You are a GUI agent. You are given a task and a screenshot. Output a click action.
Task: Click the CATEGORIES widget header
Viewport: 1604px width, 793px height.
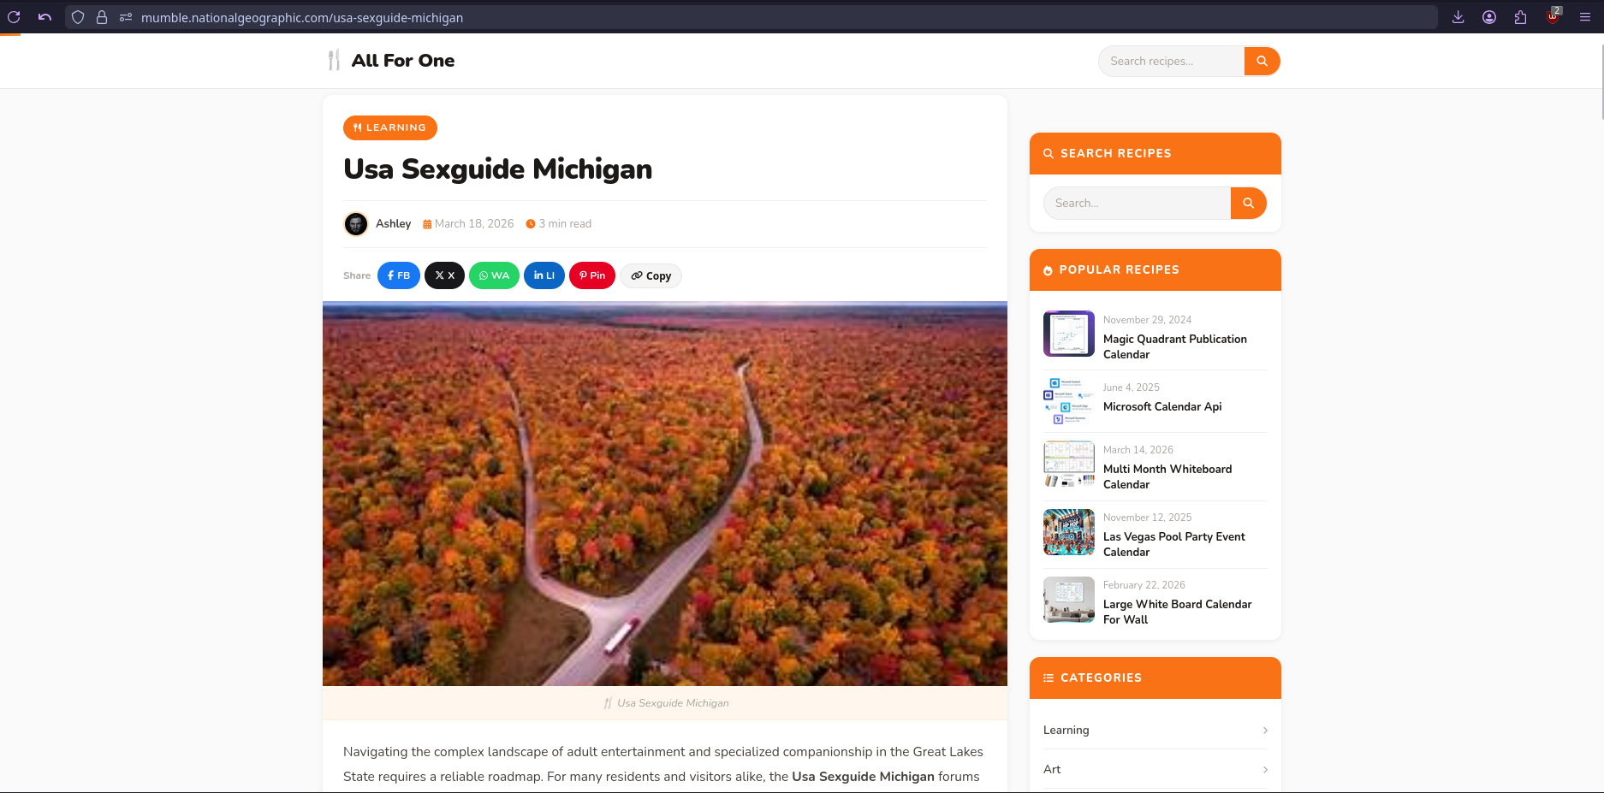[x=1155, y=678]
